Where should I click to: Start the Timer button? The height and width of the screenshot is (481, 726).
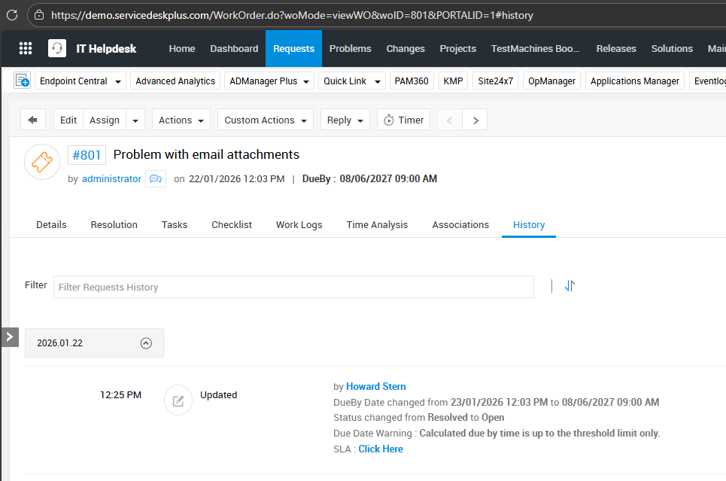coord(403,120)
